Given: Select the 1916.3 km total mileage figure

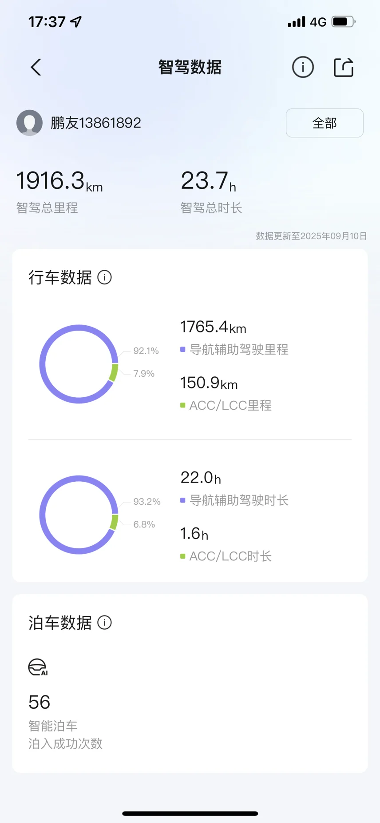Looking at the screenshot, I should click(x=59, y=181).
